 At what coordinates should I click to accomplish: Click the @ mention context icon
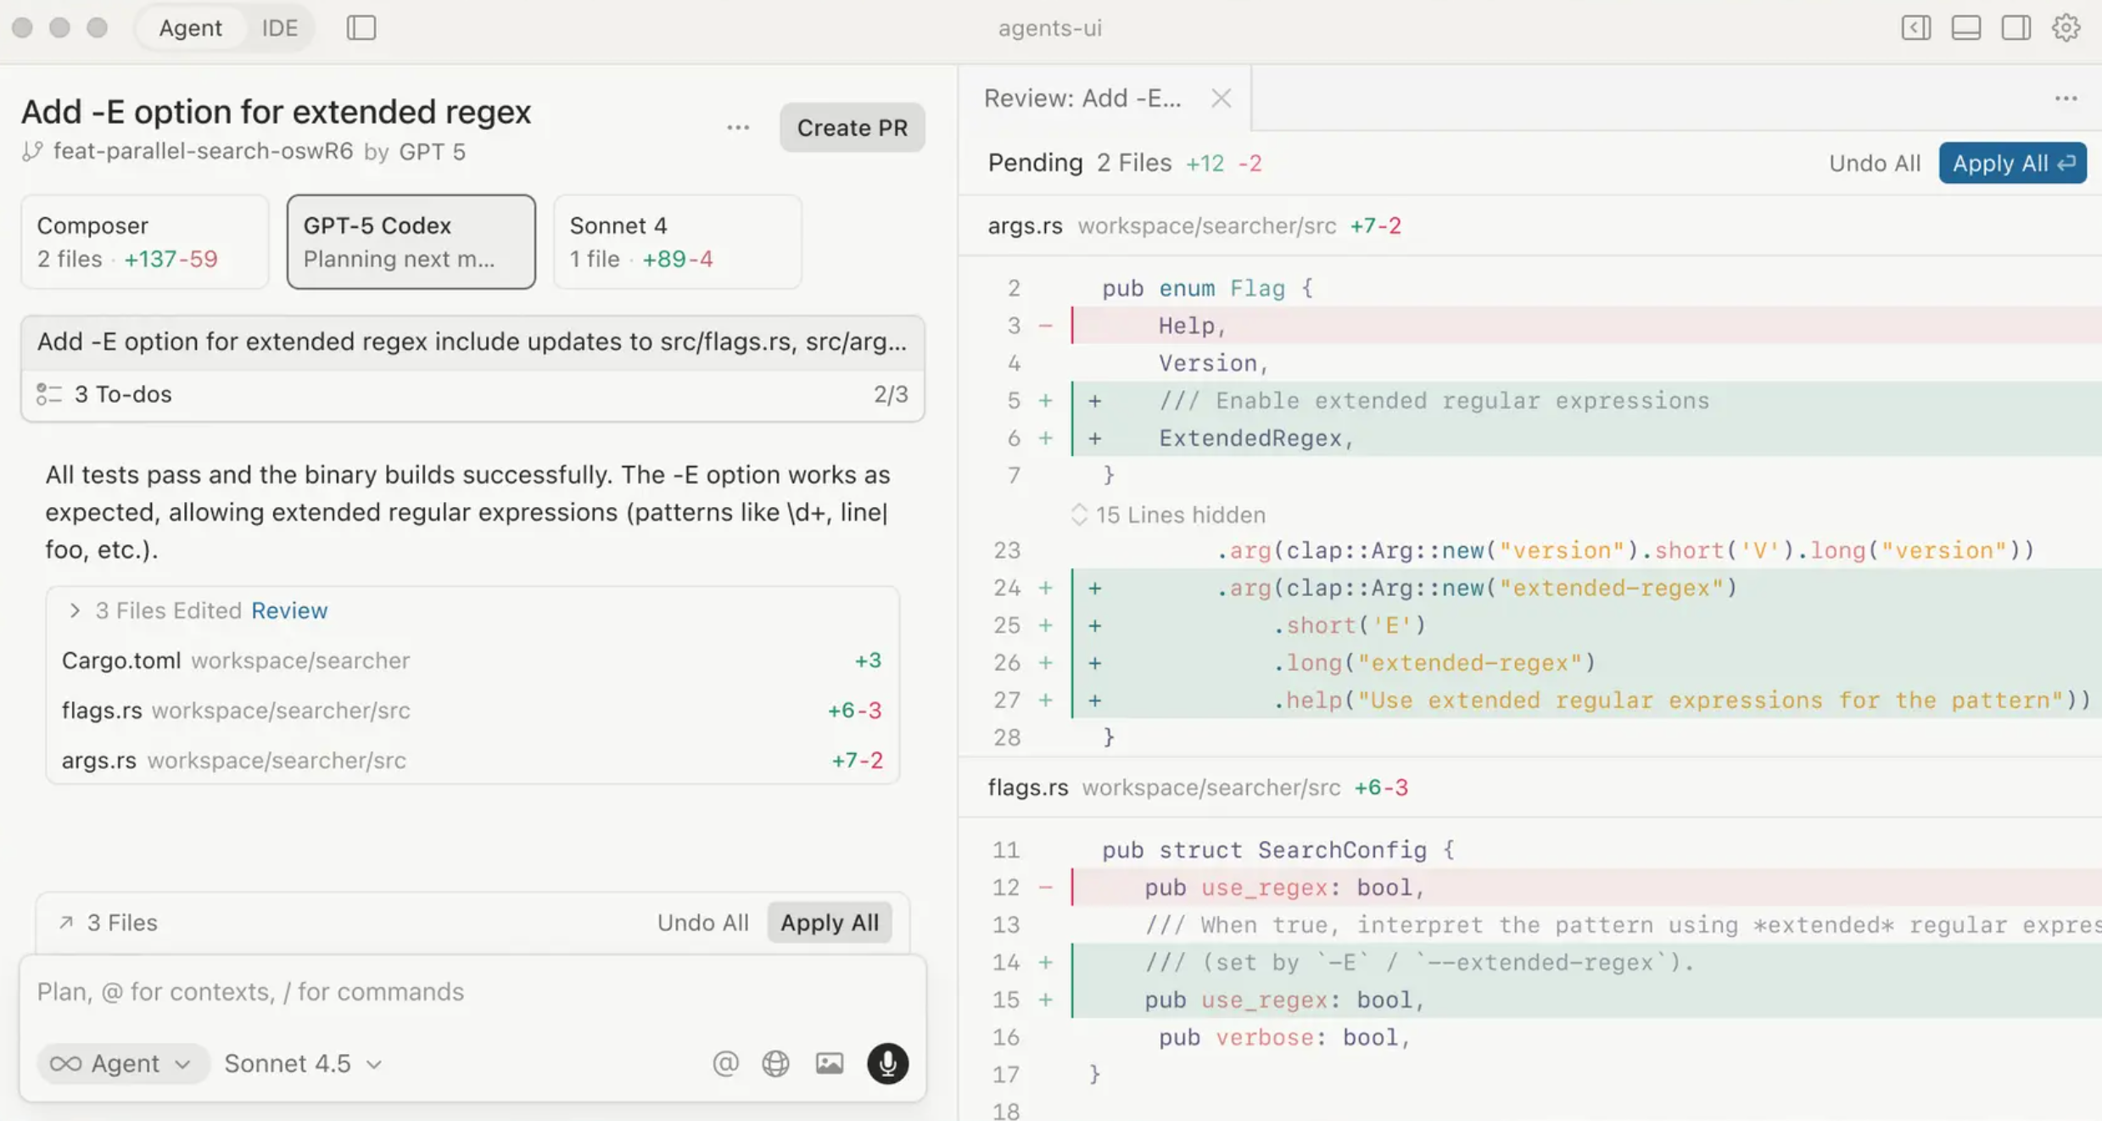click(725, 1063)
